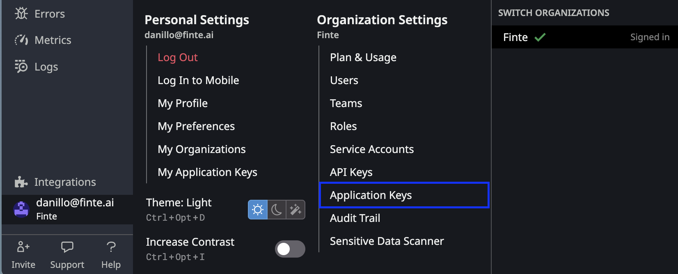
Task: Click Log Out
Action: point(178,57)
